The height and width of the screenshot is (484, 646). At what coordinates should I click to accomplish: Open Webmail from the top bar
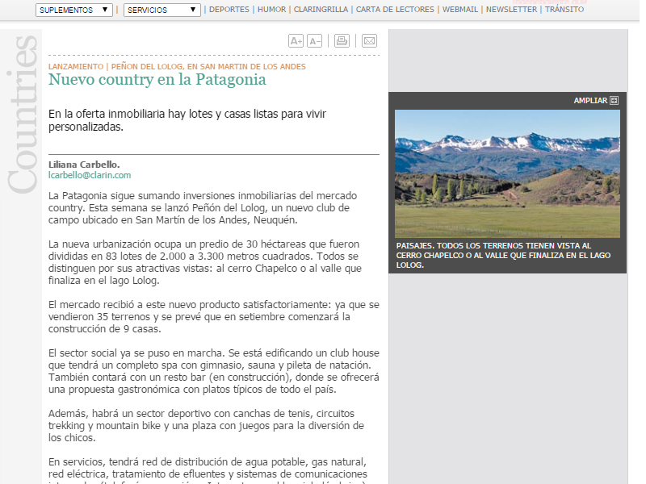point(460,10)
